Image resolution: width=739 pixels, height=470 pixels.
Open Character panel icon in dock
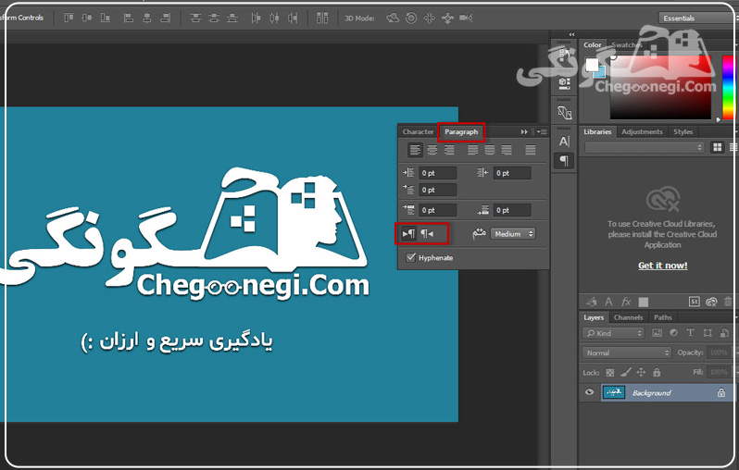[x=564, y=141]
